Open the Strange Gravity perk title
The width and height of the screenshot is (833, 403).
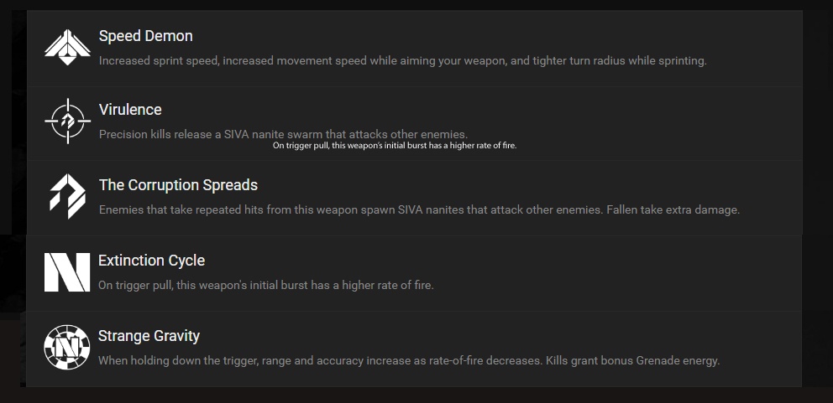[x=149, y=336]
